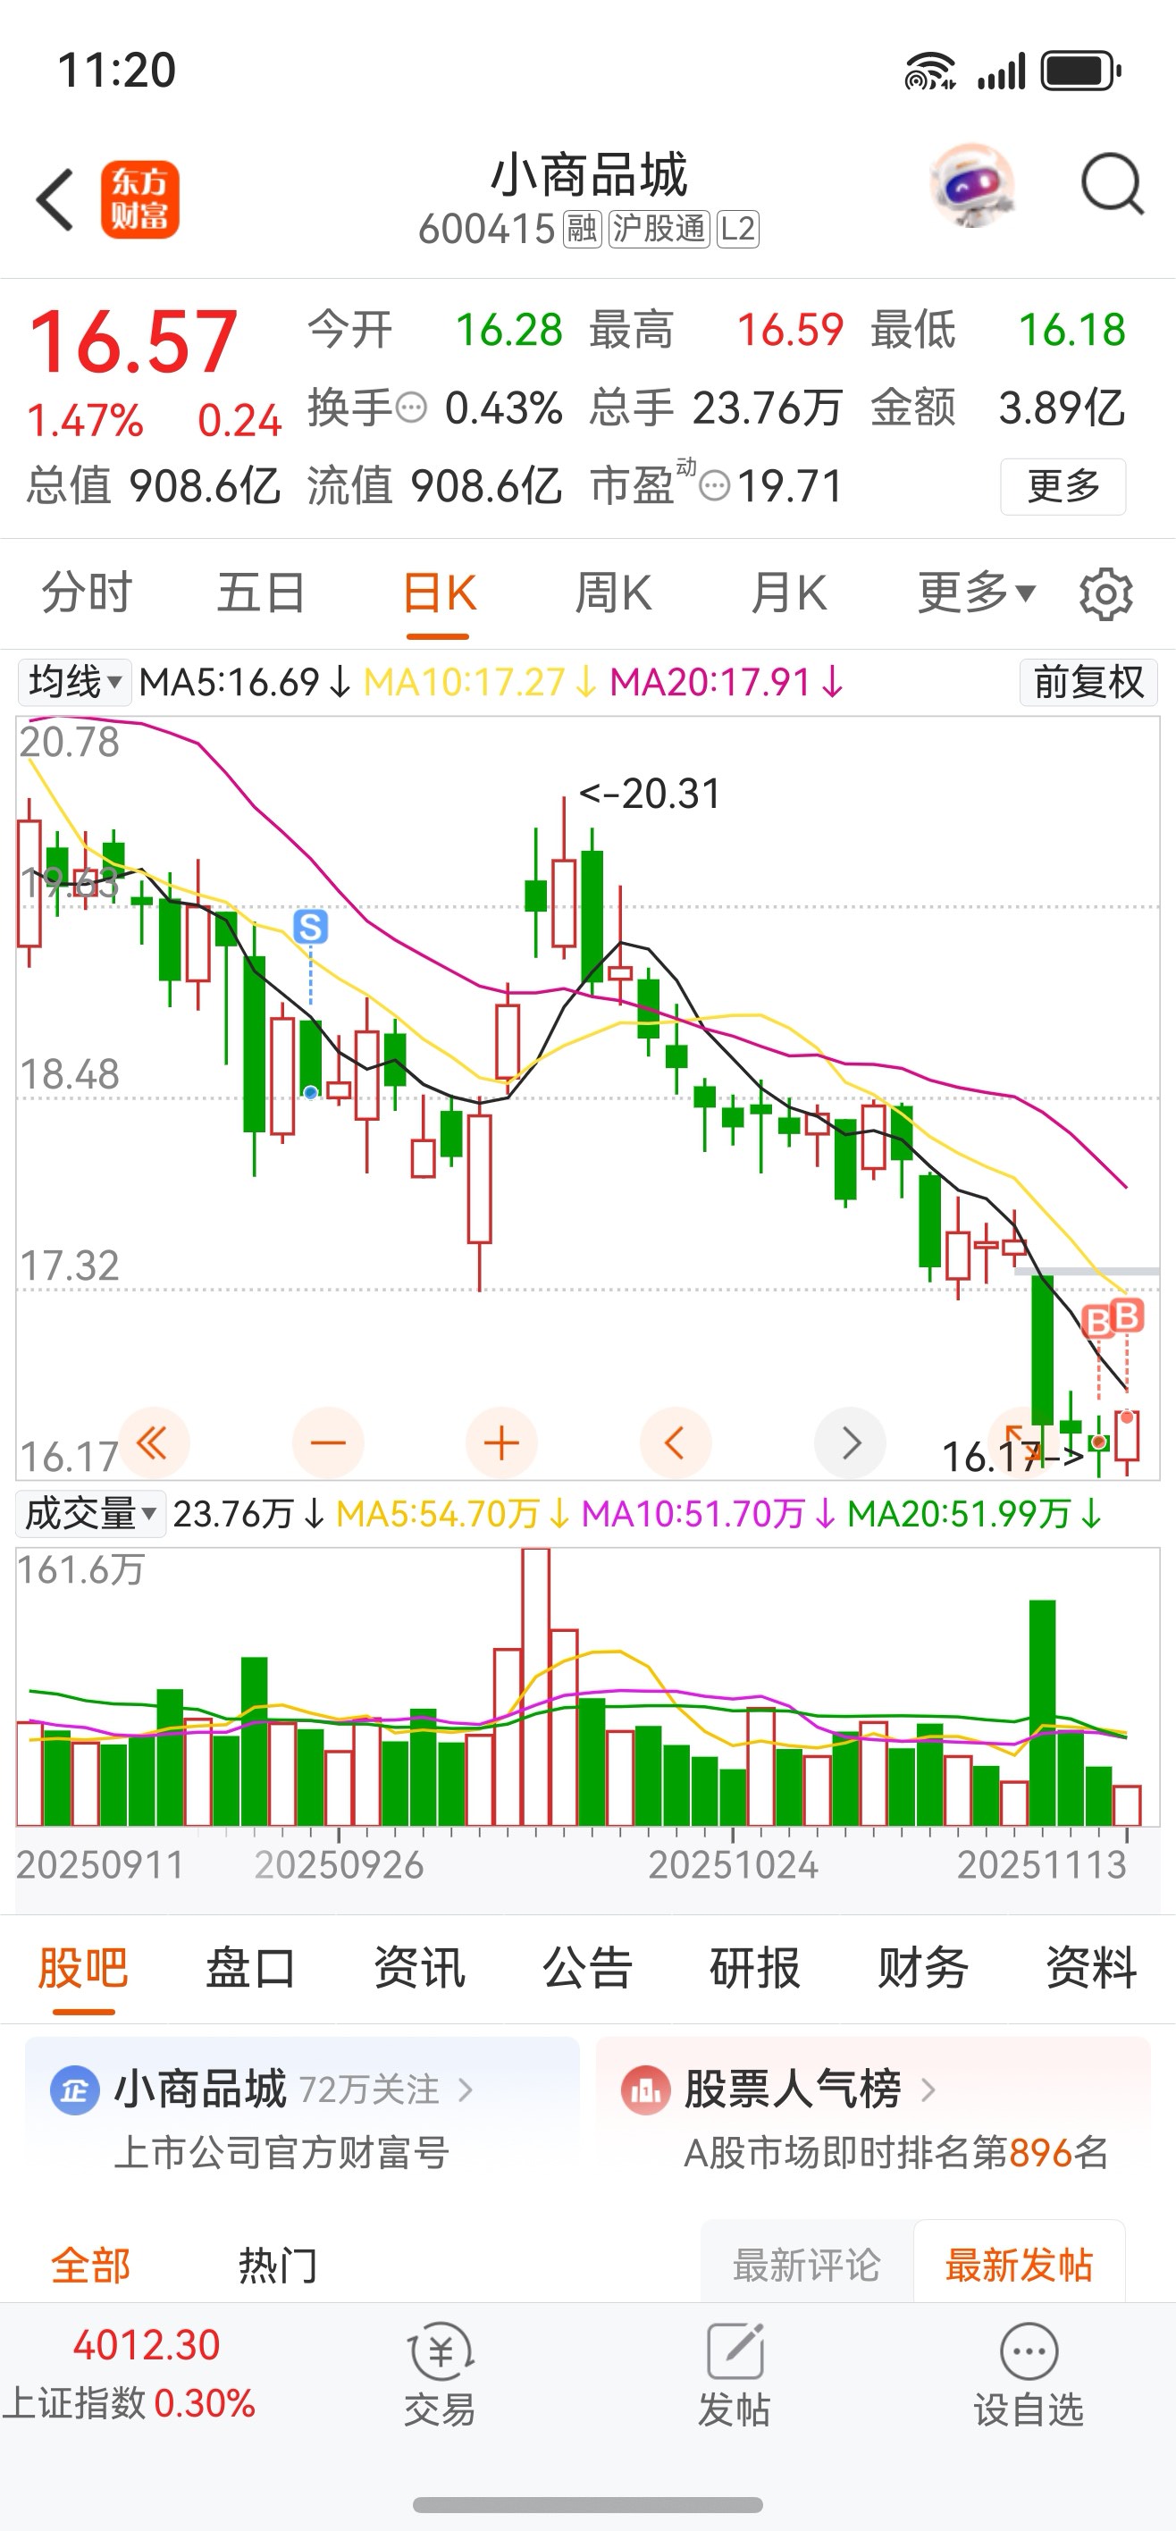This screenshot has height=2531, width=1176.
Task: Move chart left with left chevron
Action: (x=675, y=1443)
